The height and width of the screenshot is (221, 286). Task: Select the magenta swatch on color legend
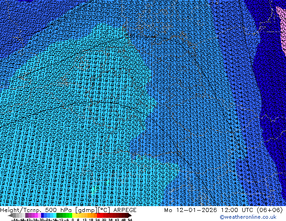pos(36,215)
